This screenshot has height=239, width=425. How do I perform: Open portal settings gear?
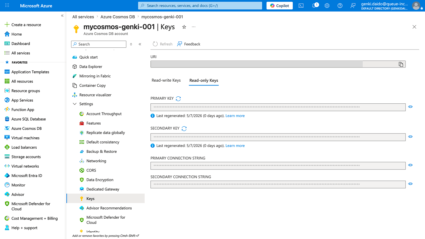pyautogui.click(x=327, y=6)
